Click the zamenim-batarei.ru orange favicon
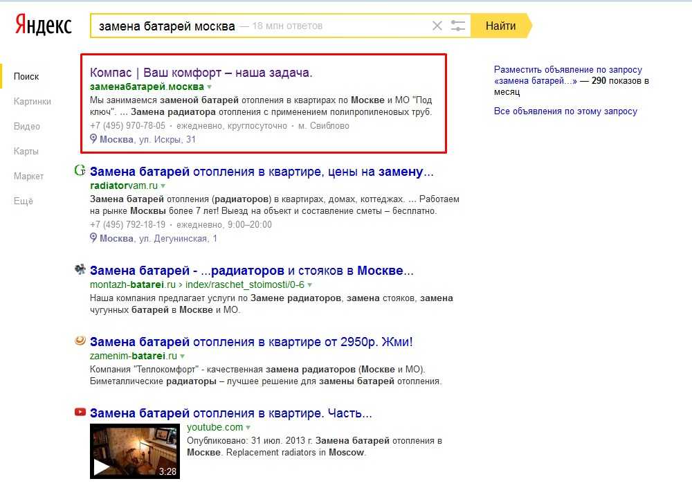Viewport: 692px width, 488px height. coord(80,341)
